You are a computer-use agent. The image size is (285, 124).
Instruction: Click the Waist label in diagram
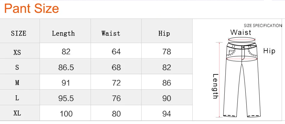(x=241, y=33)
